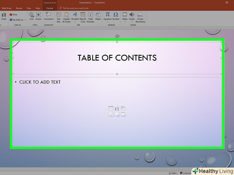Insert a Text Box
The width and height of the screenshot is (234, 175).
(59, 17)
